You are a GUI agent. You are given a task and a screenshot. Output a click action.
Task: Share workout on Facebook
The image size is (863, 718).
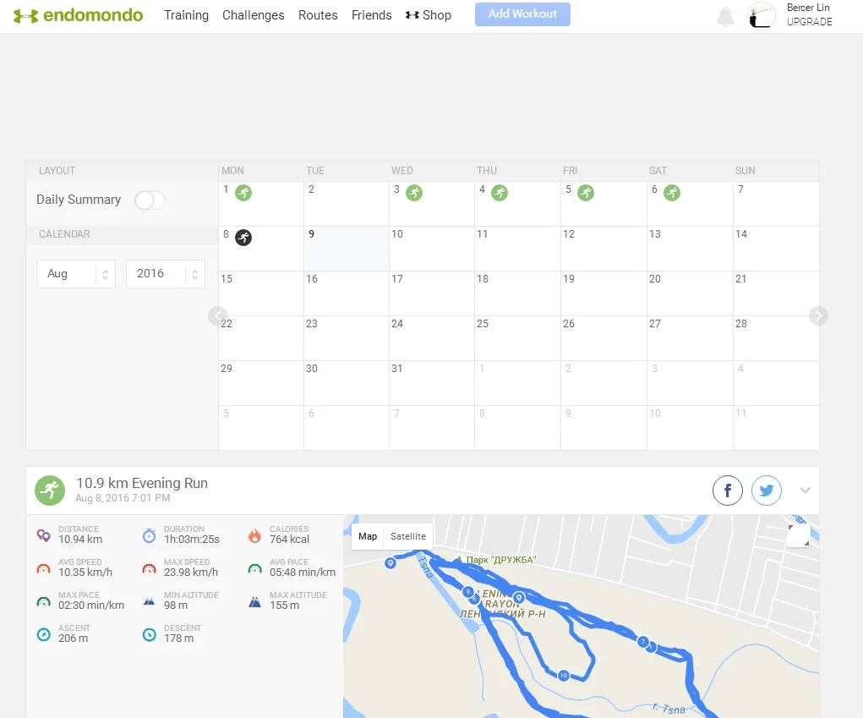728,491
